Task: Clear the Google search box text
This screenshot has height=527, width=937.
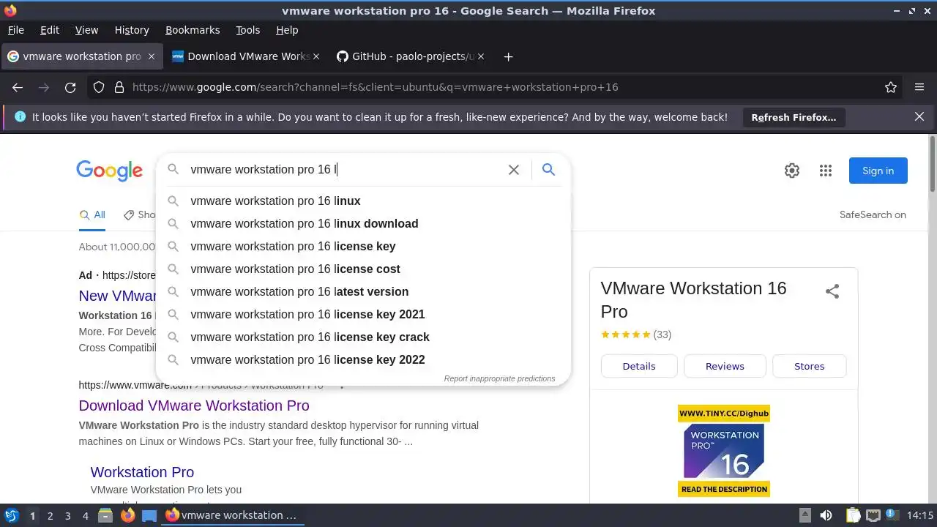Action: coord(514,170)
